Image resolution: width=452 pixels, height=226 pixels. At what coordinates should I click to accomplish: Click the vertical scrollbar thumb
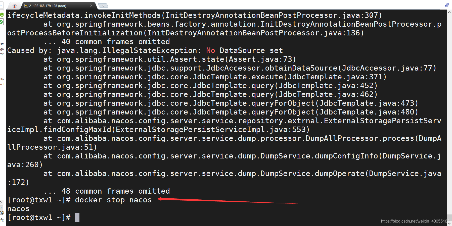pyautogui.click(x=449, y=217)
